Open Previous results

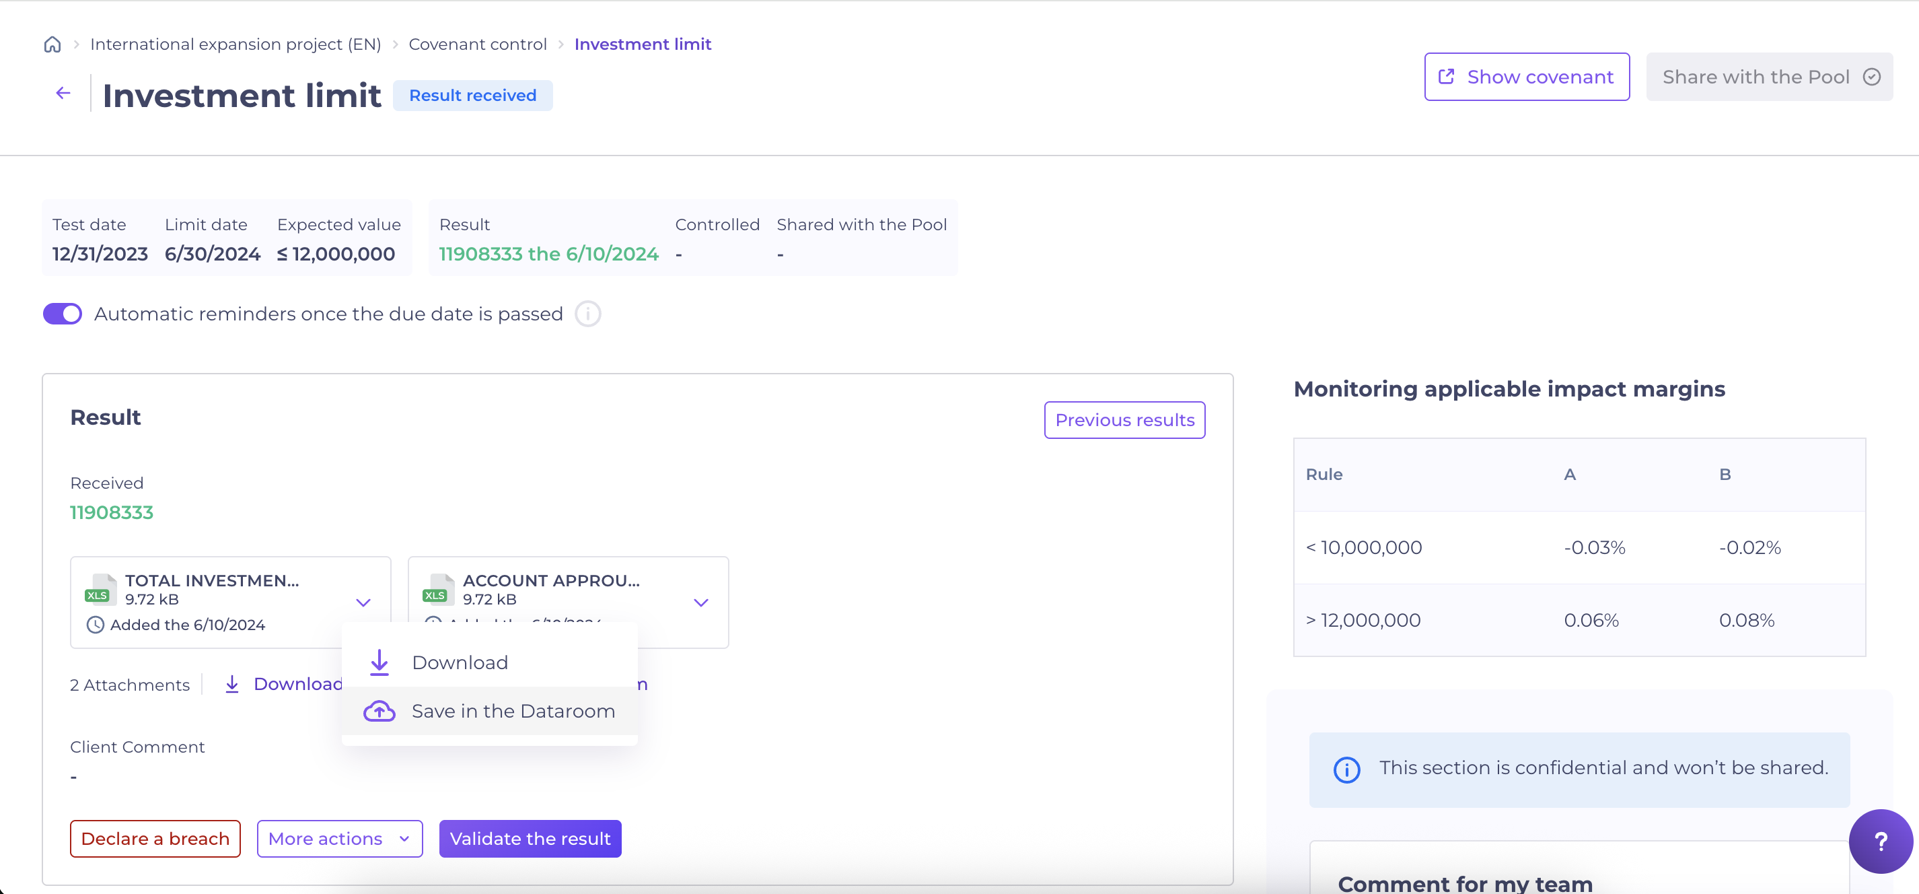coord(1124,420)
